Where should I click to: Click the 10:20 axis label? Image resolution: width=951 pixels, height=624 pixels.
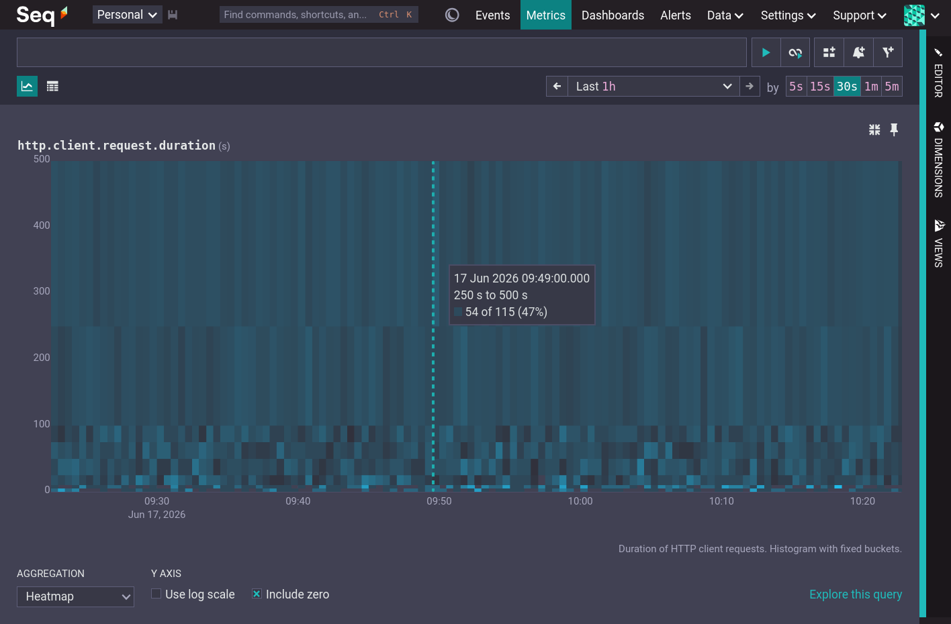tap(862, 501)
